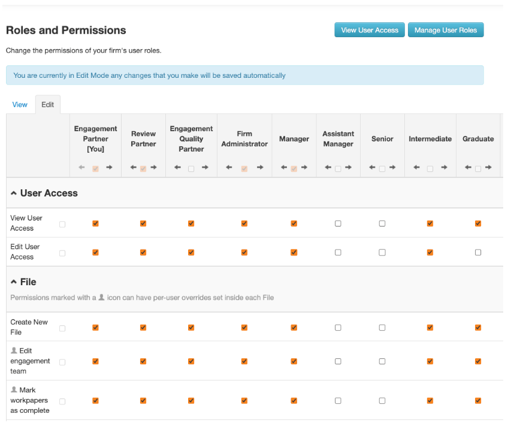Toggle the Intermediate column select-all checkbox
Screen dimensions: 508x423
click(x=430, y=169)
